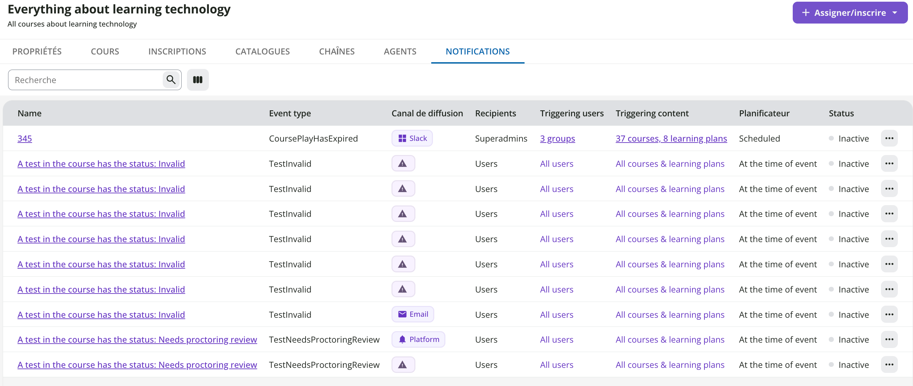Switch to the COURS tab
Image resolution: width=913 pixels, height=386 pixels.
(x=105, y=51)
